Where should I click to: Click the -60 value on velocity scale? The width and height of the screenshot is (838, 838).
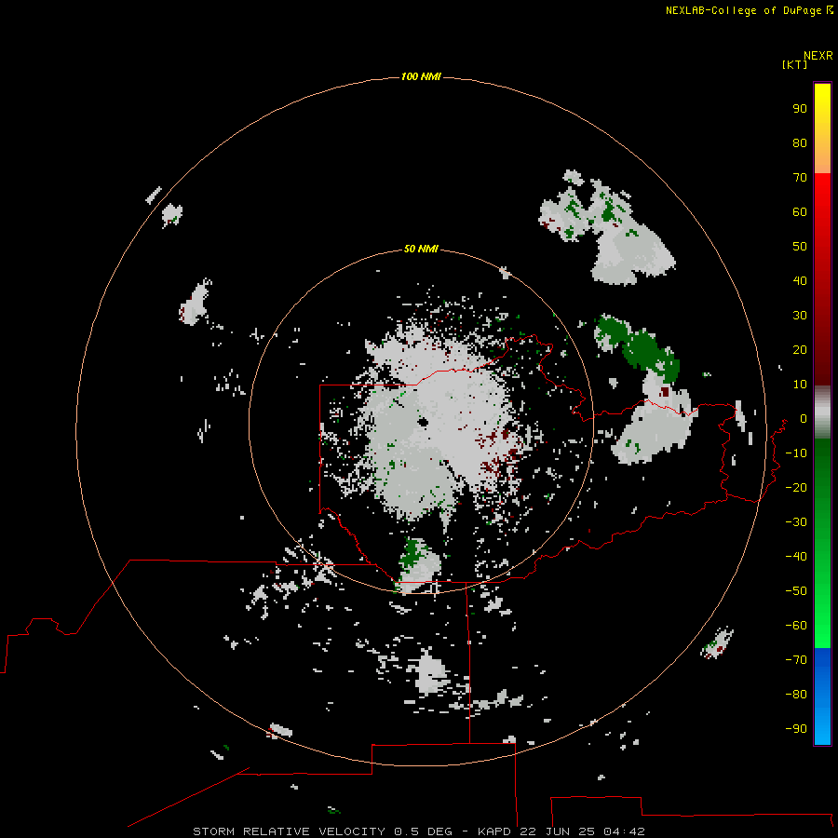click(796, 626)
